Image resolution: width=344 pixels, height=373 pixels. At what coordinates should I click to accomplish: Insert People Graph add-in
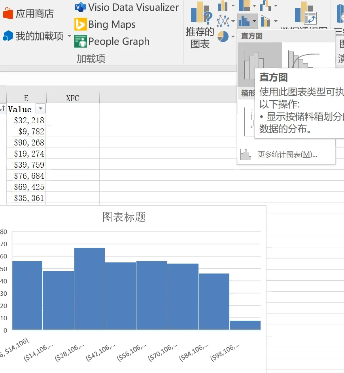[112, 41]
